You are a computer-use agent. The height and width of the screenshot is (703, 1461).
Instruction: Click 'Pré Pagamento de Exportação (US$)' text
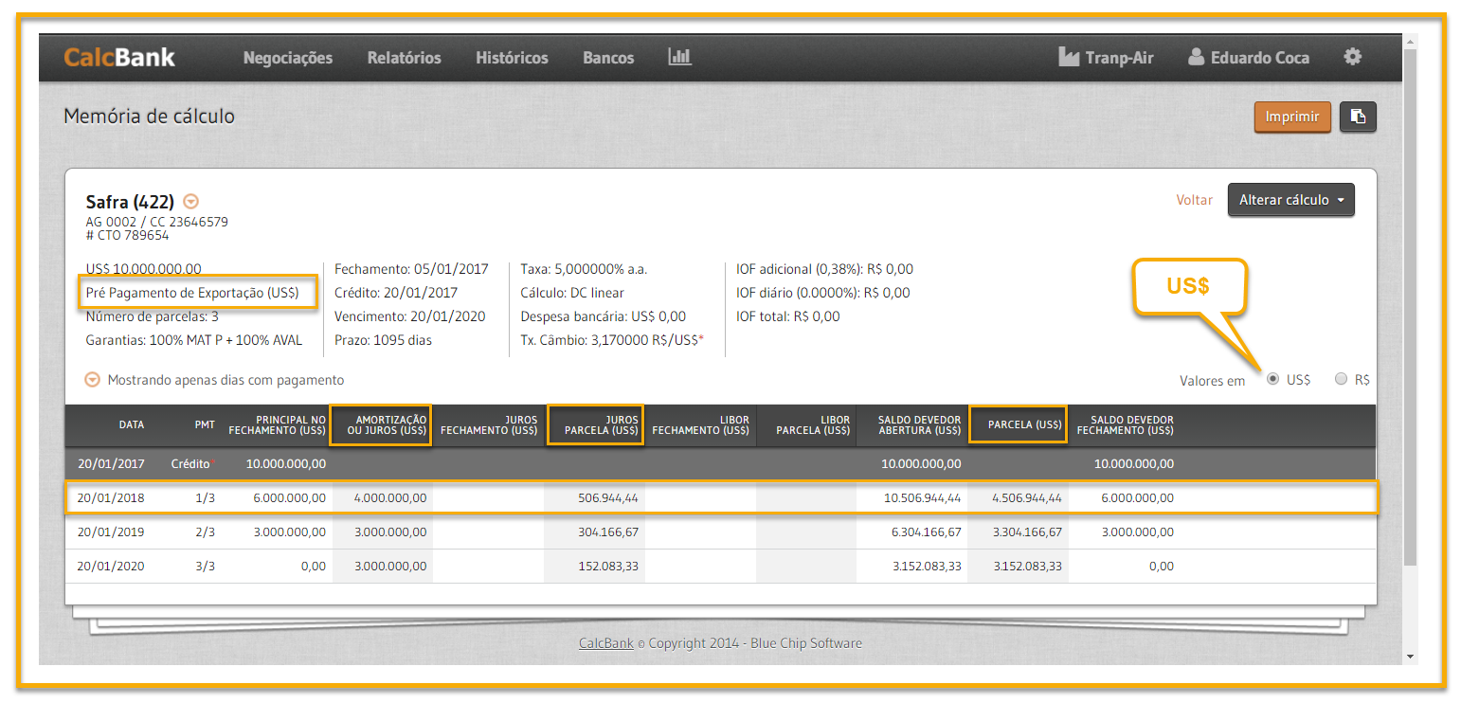pyautogui.click(x=192, y=293)
